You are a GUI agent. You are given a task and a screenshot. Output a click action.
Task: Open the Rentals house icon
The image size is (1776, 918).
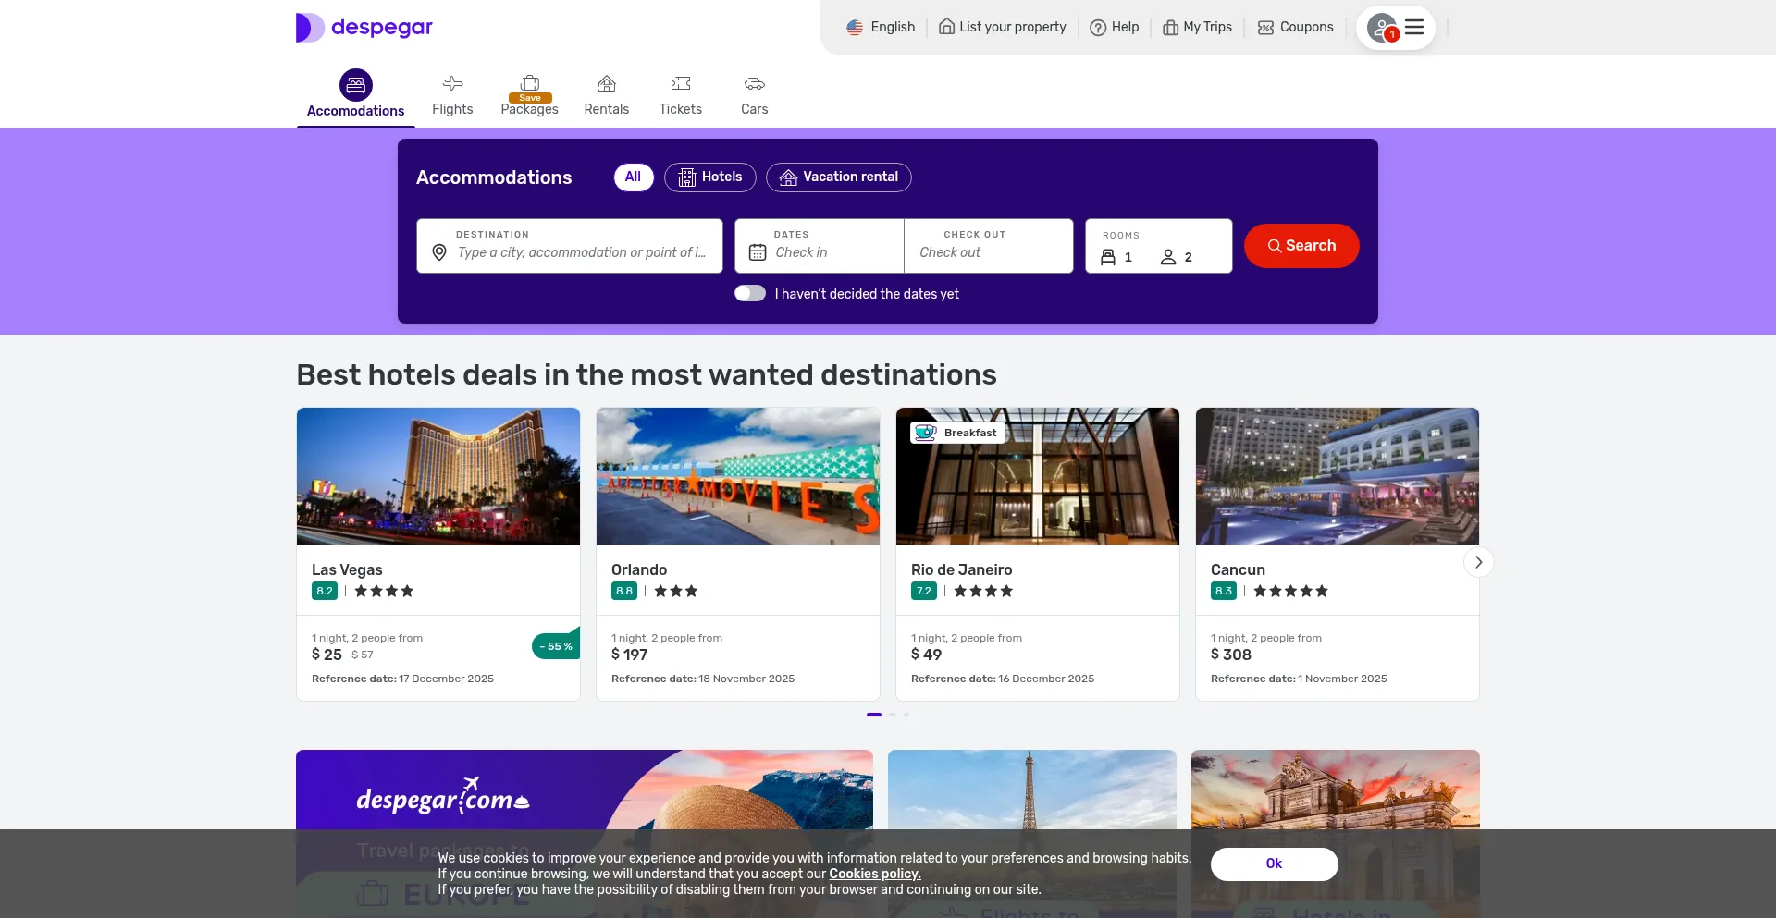tap(606, 84)
